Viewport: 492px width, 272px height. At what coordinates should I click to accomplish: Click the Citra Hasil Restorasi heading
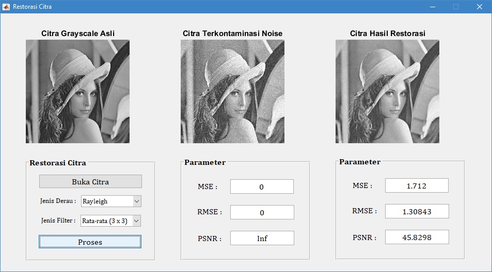[x=387, y=33]
